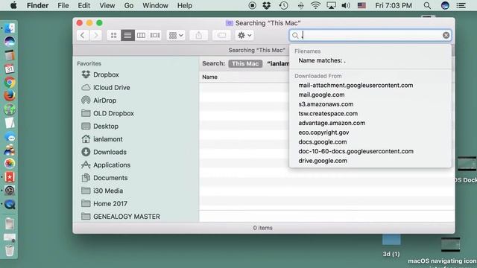This screenshot has height=268, width=477.
Task: Launch Firefox from the Dock
Action: pos(10,96)
